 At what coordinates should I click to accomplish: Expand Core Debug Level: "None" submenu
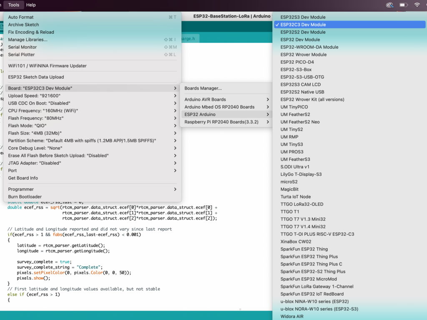coord(92,148)
